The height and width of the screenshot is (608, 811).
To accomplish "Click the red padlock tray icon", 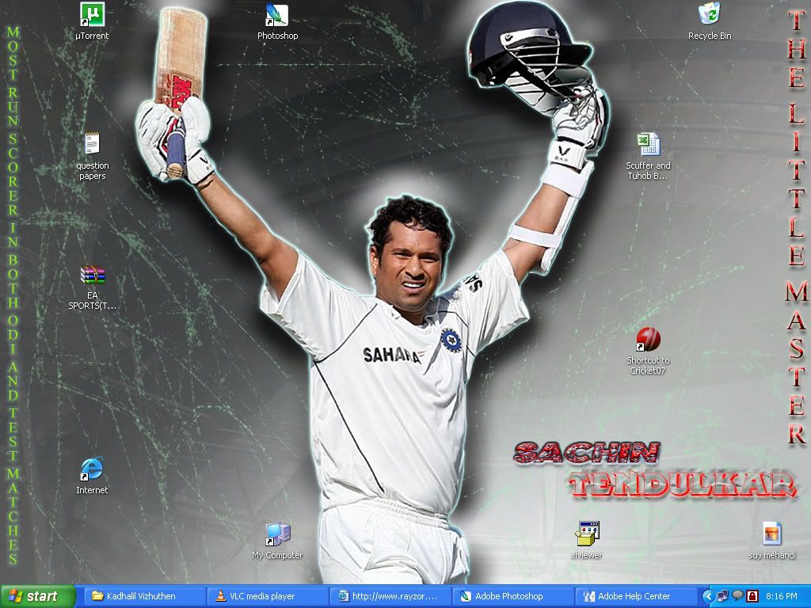I will coord(752,596).
